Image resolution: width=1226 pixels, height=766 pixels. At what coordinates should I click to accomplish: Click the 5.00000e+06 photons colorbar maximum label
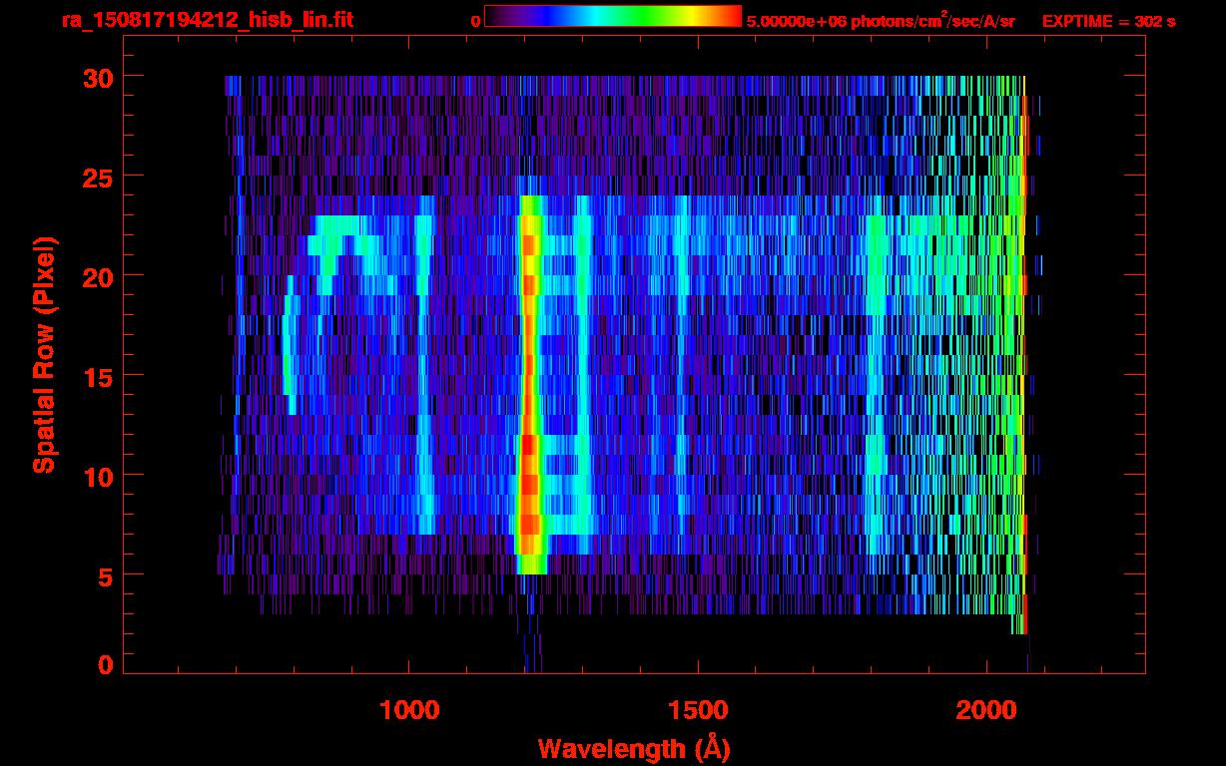(881, 21)
